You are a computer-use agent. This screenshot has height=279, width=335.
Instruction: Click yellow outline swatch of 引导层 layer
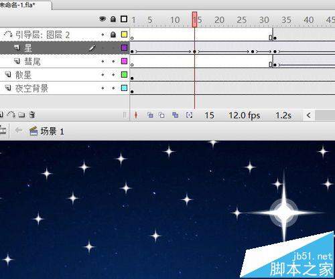coord(124,34)
